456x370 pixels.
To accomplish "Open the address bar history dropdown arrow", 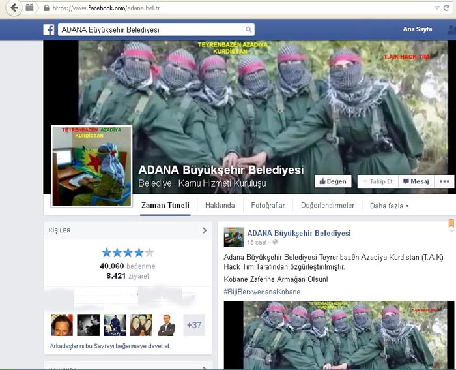I will pos(437,8).
